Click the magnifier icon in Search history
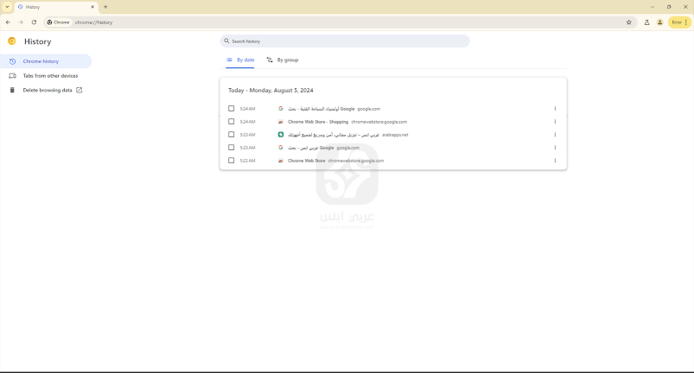Screen dimensions: 694x373 tap(226, 41)
